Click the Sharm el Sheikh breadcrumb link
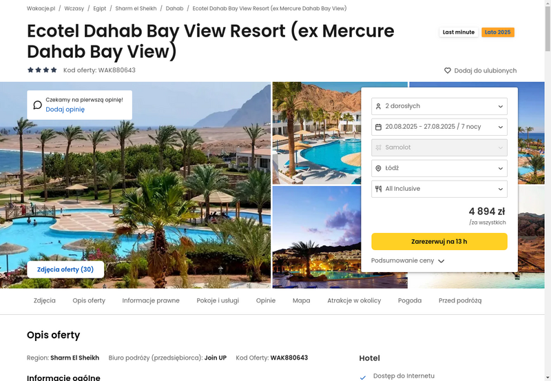Image resolution: width=551 pixels, height=381 pixels. pos(136,8)
